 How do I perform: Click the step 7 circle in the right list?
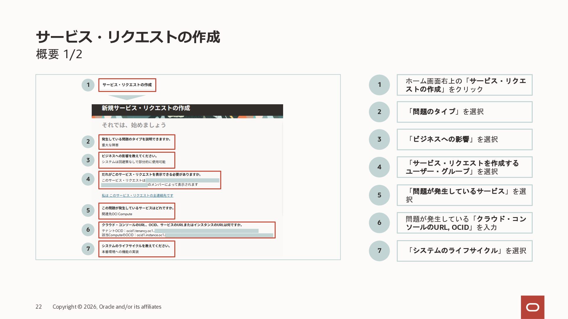379,251
